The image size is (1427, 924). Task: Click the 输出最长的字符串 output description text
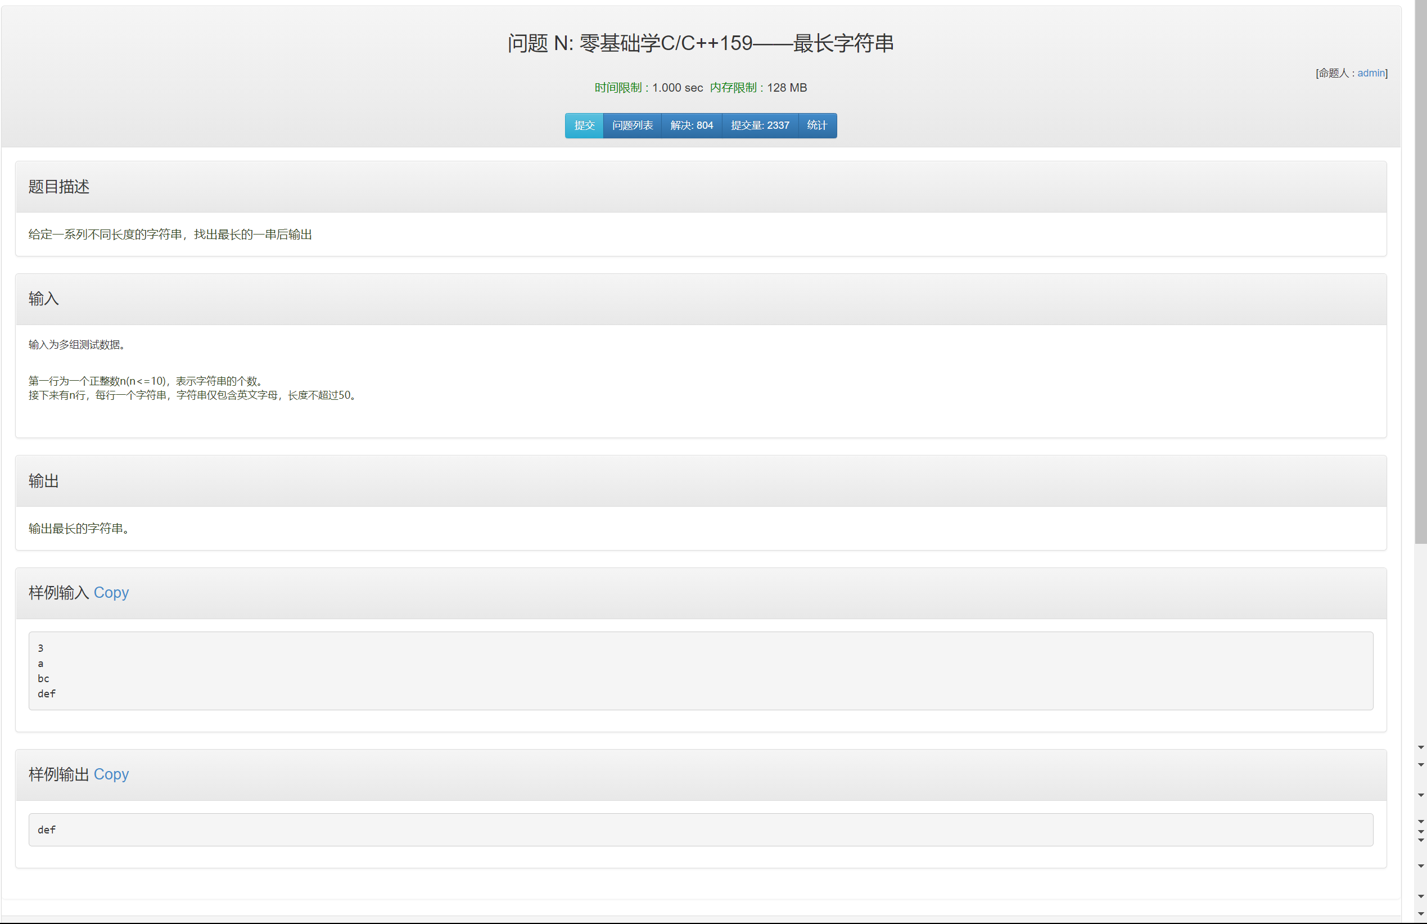click(x=79, y=528)
